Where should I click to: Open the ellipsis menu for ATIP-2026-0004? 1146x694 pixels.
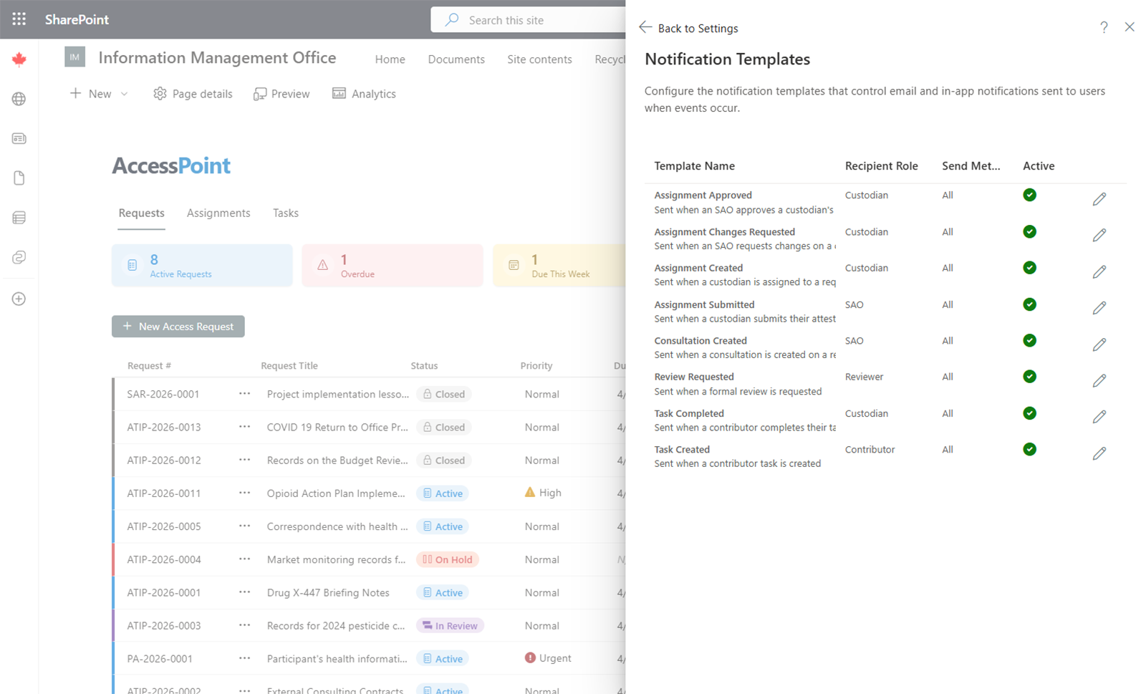pos(244,559)
